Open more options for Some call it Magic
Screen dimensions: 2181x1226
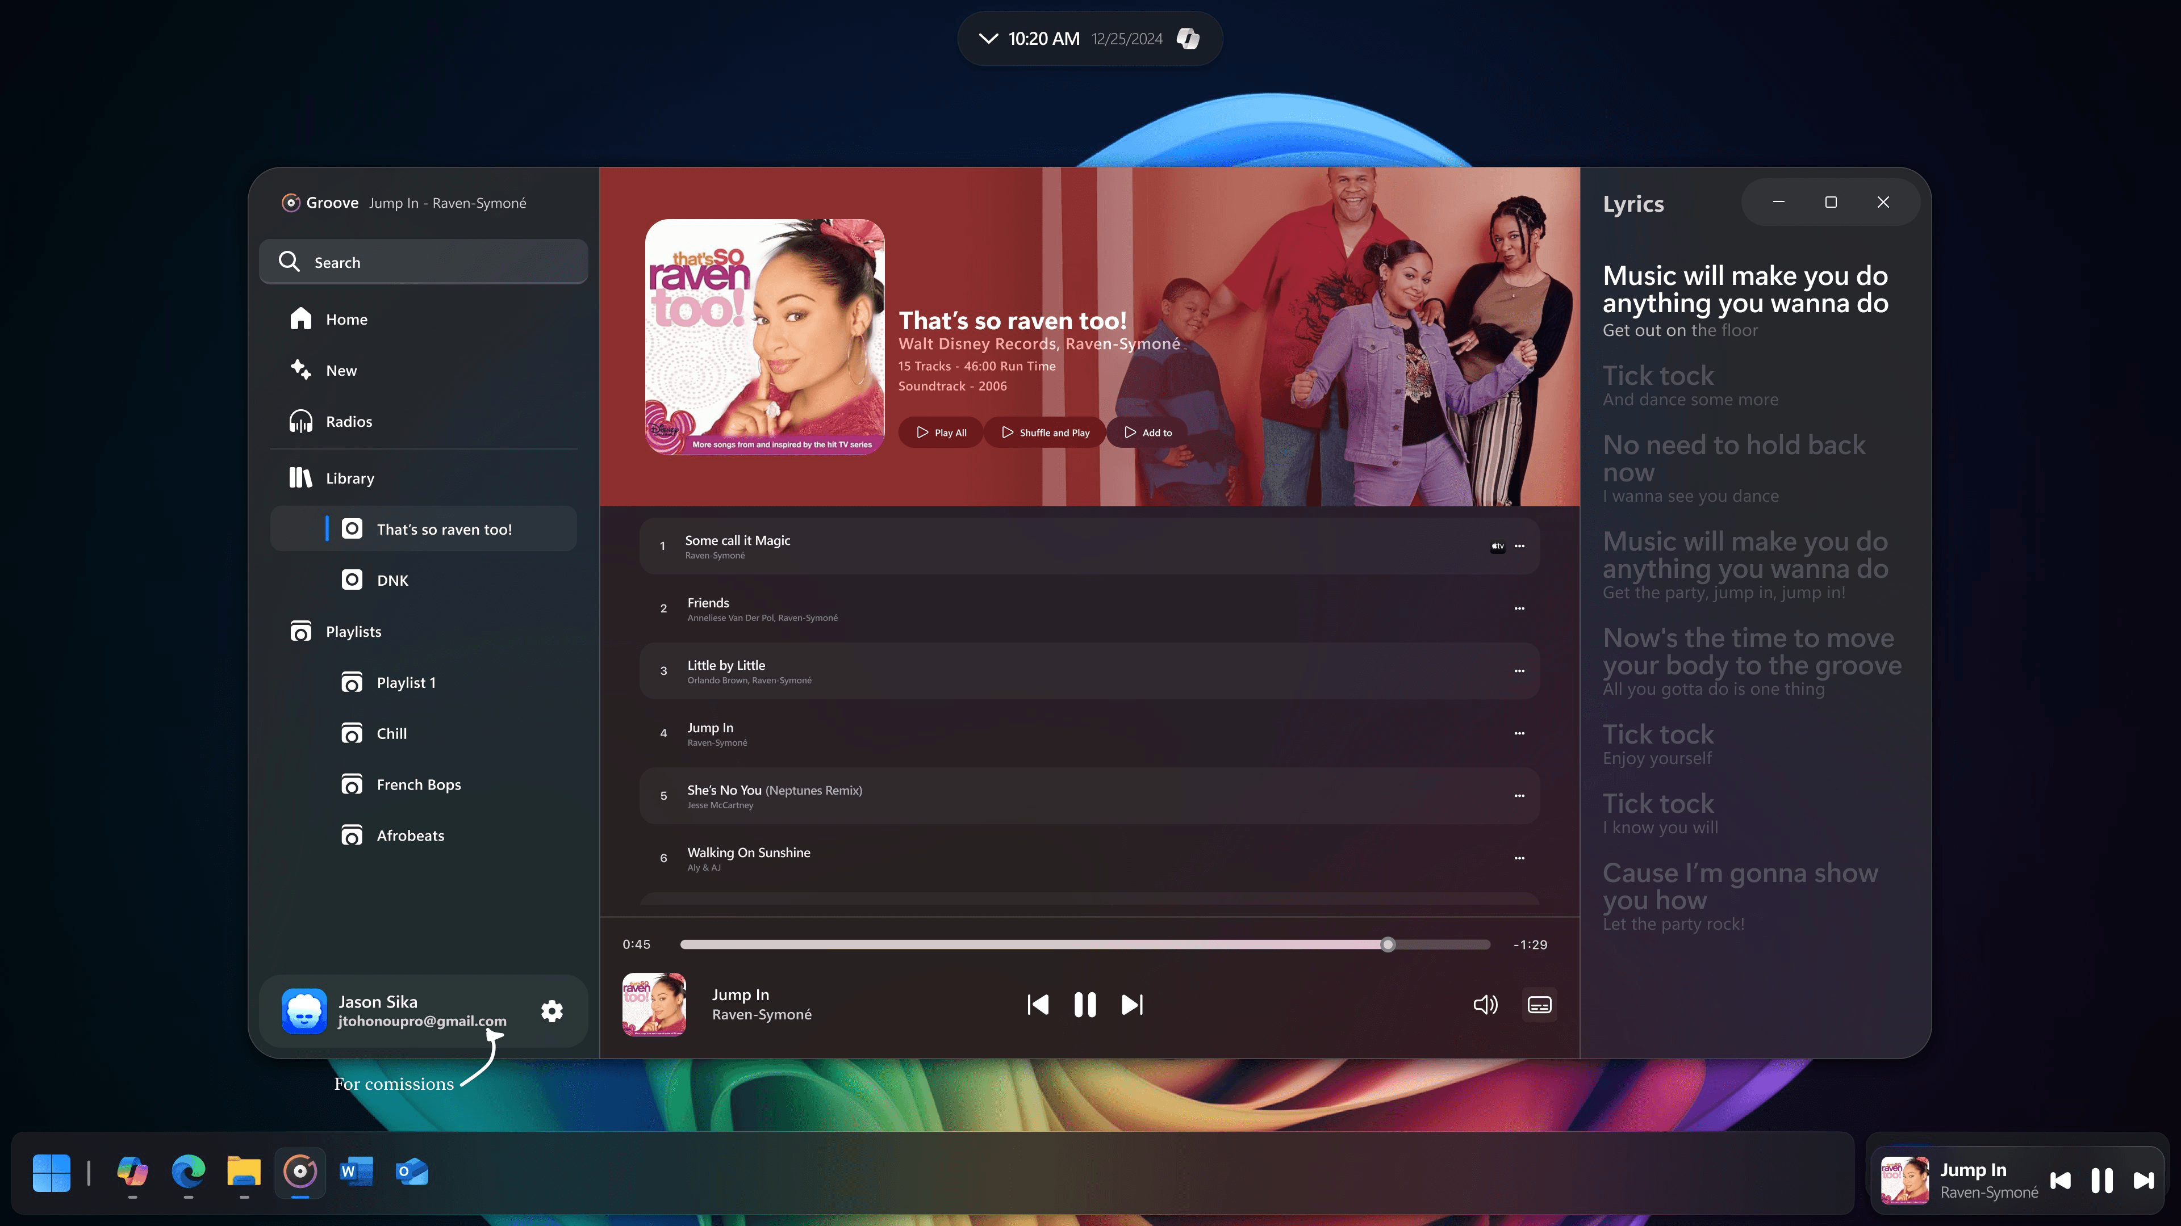pos(1520,545)
